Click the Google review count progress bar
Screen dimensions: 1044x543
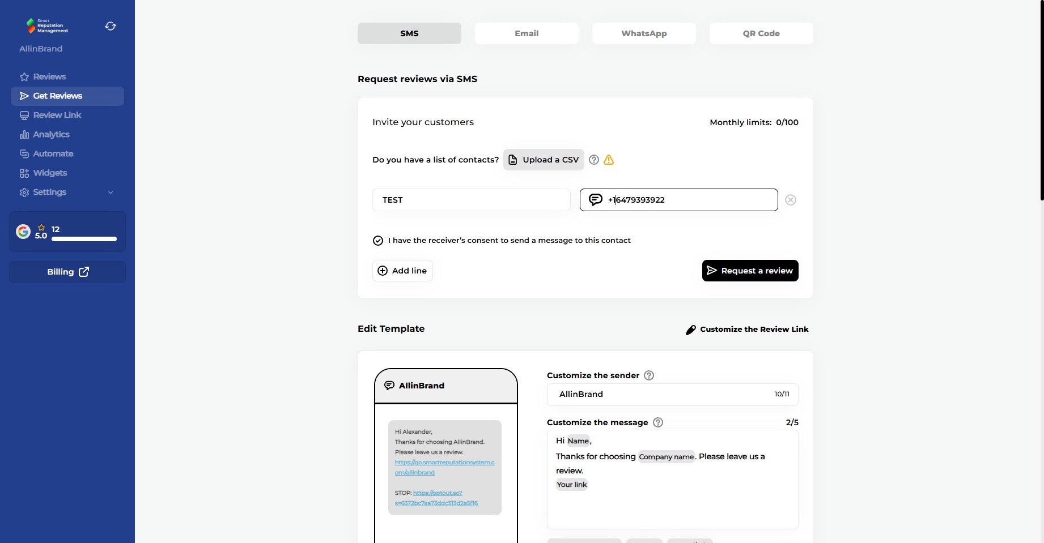click(x=84, y=239)
